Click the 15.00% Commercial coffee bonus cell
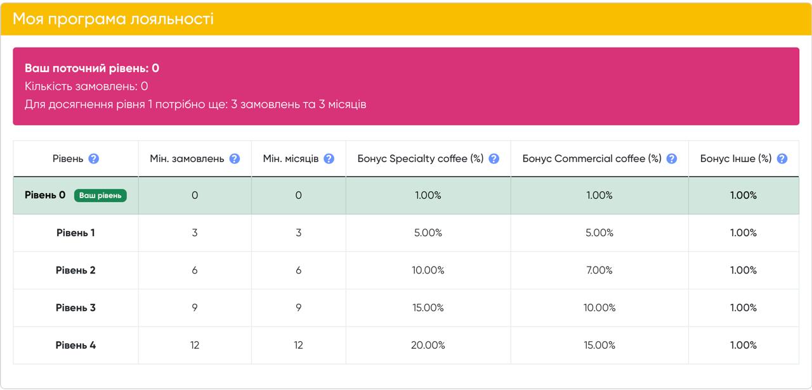 point(599,345)
